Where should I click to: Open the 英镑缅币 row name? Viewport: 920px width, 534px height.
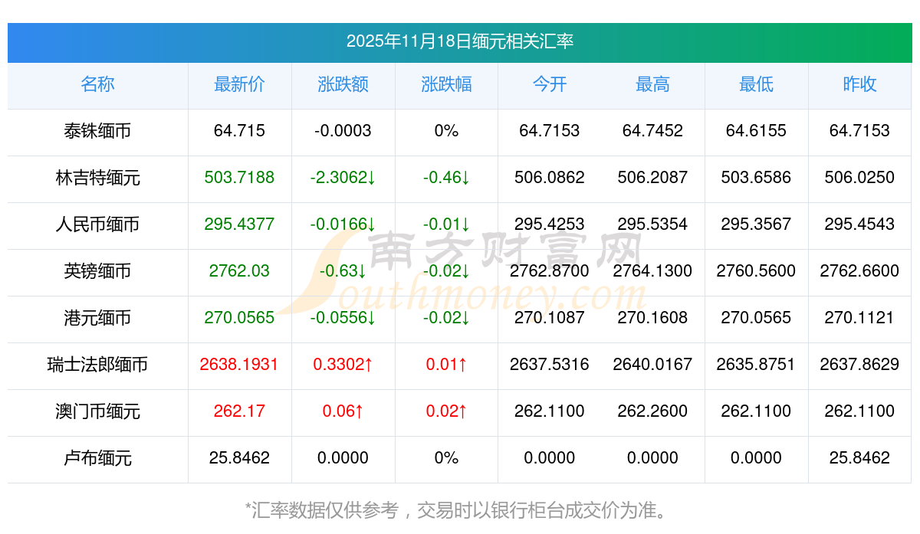(x=97, y=271)
